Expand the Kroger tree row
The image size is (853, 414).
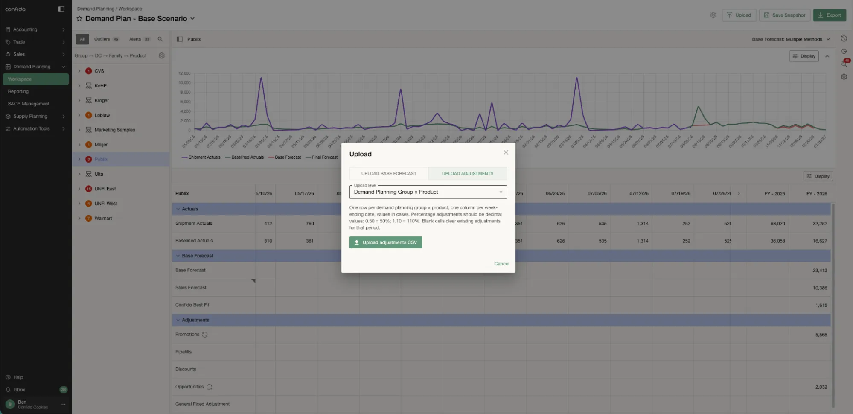[x=79, y=101]
